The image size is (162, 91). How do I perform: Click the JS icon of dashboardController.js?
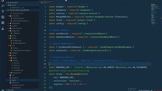pyautogui.click(x=11, y=21)
